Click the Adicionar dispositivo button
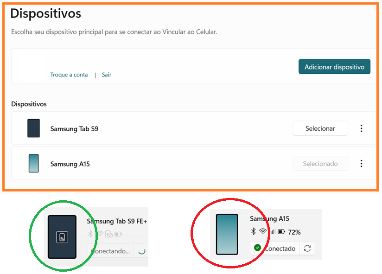This screenshot has width=382, height=274. click(x=334, y=66)
